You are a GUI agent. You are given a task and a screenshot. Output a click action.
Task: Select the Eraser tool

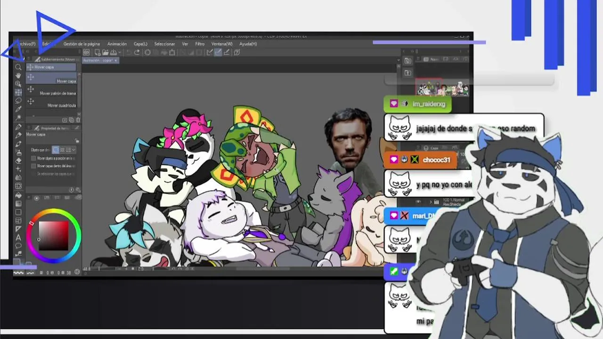(x=18, y=160)
